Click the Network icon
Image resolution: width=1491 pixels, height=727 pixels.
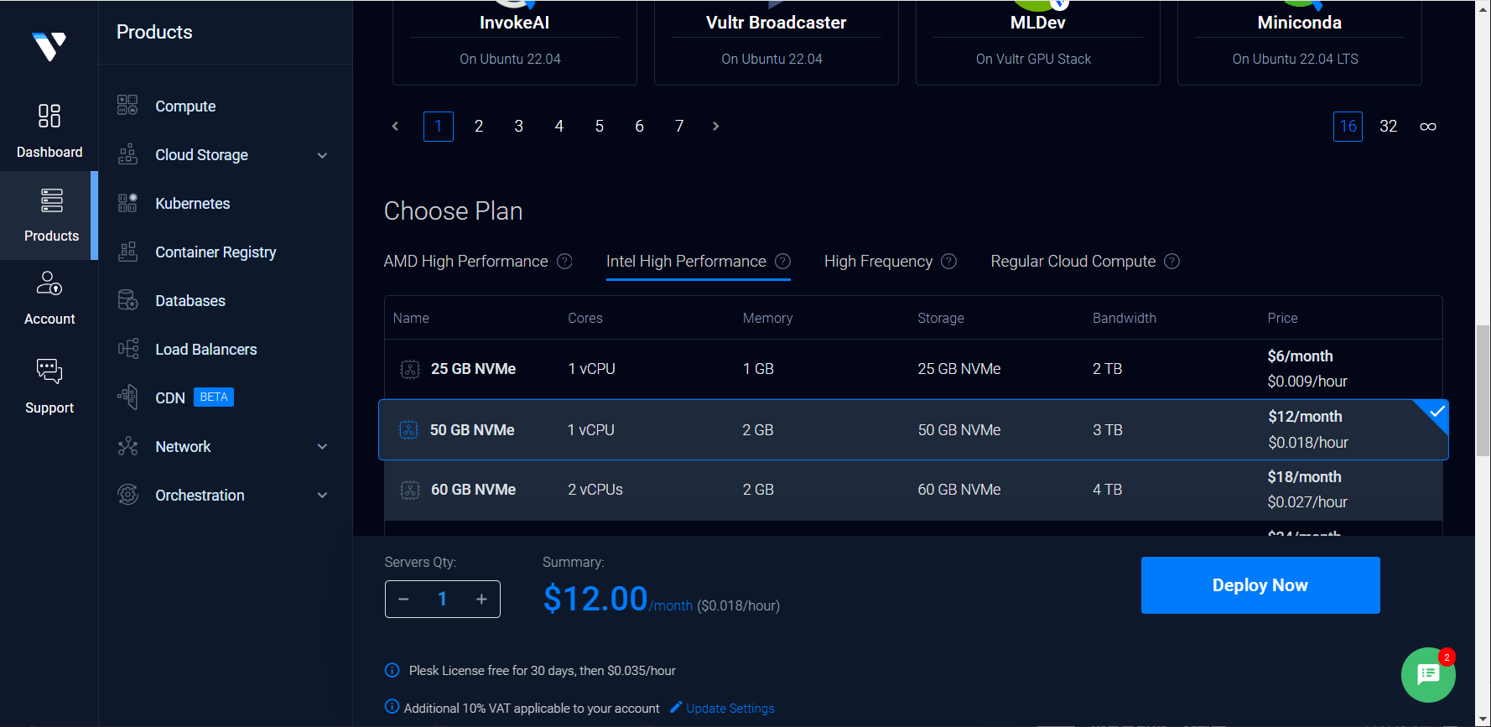[127, 446]
